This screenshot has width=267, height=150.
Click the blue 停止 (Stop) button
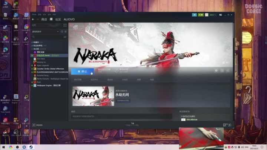82,71
